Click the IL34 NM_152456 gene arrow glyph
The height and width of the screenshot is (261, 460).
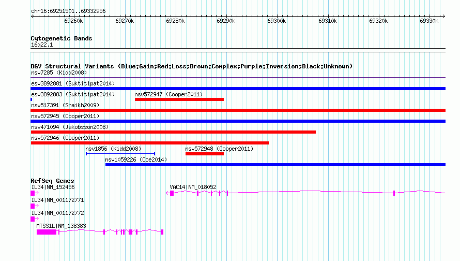35,193
